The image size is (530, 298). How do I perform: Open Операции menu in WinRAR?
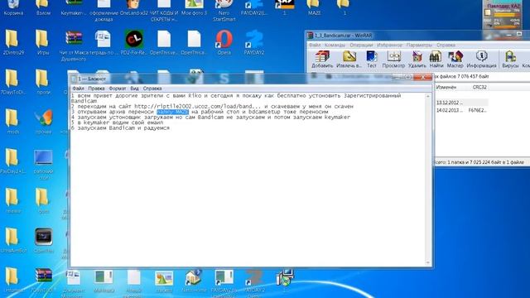point(361,45)
